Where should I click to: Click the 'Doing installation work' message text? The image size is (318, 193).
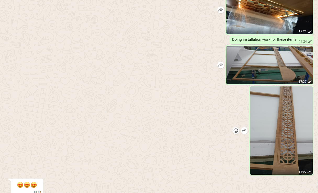[265, 40]
